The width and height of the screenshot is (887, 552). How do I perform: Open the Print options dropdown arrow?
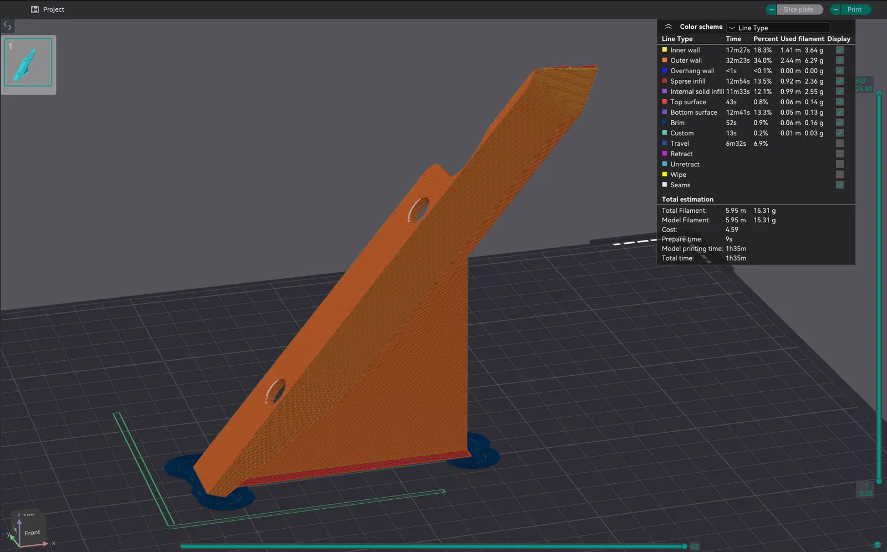click(835, 9)
